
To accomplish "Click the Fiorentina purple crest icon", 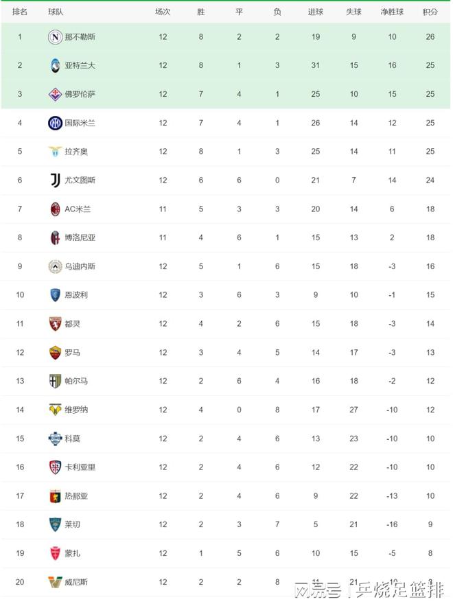I will 55,94.
